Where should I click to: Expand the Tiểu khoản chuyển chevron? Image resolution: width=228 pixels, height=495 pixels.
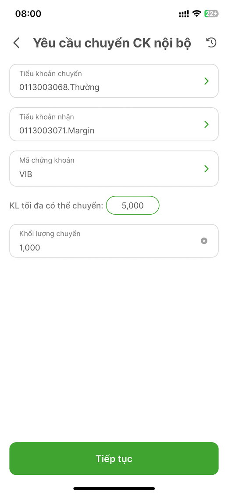207,81
